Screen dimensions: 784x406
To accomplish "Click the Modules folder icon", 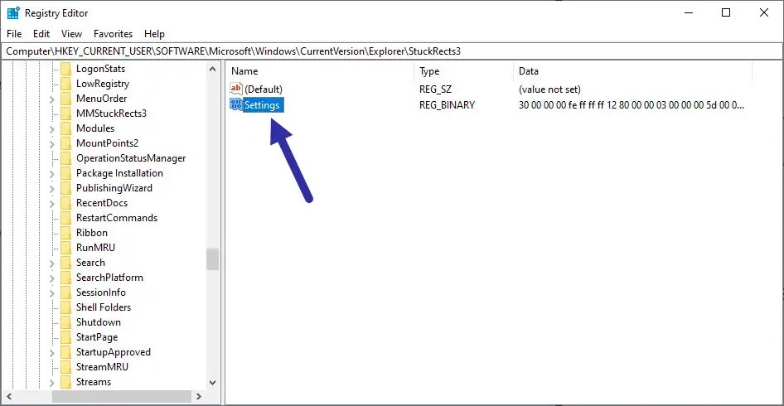I will [x=65, y=128].
